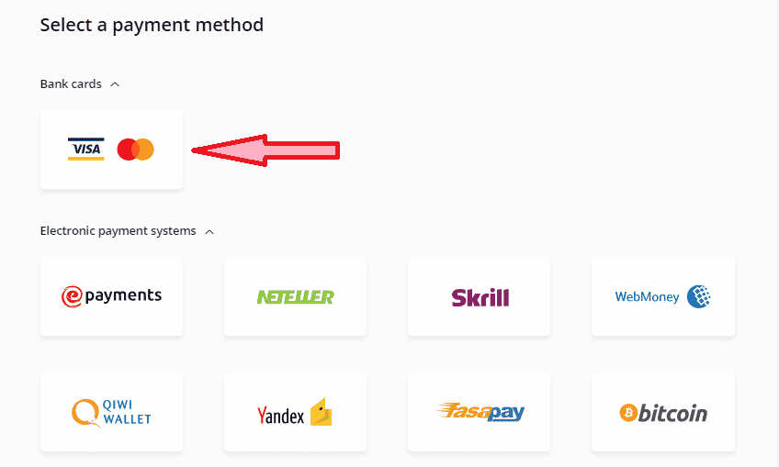Click the QIWI orange Q logo
Viewport: 779px width, 467px height.
click(x=85, y=413)
